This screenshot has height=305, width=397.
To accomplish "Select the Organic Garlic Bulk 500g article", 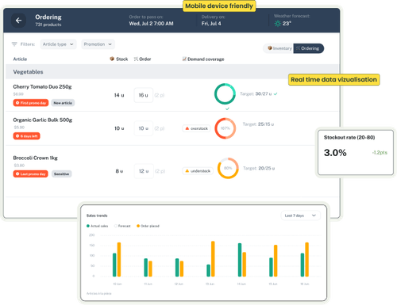I will (43, 120).
